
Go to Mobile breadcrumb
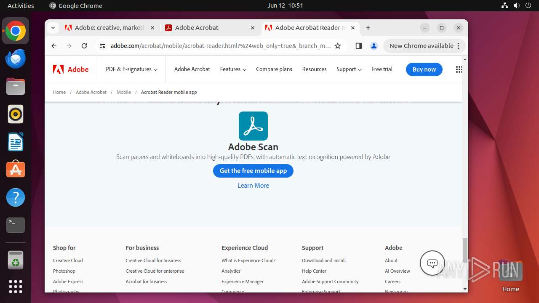tap(124, 92)
